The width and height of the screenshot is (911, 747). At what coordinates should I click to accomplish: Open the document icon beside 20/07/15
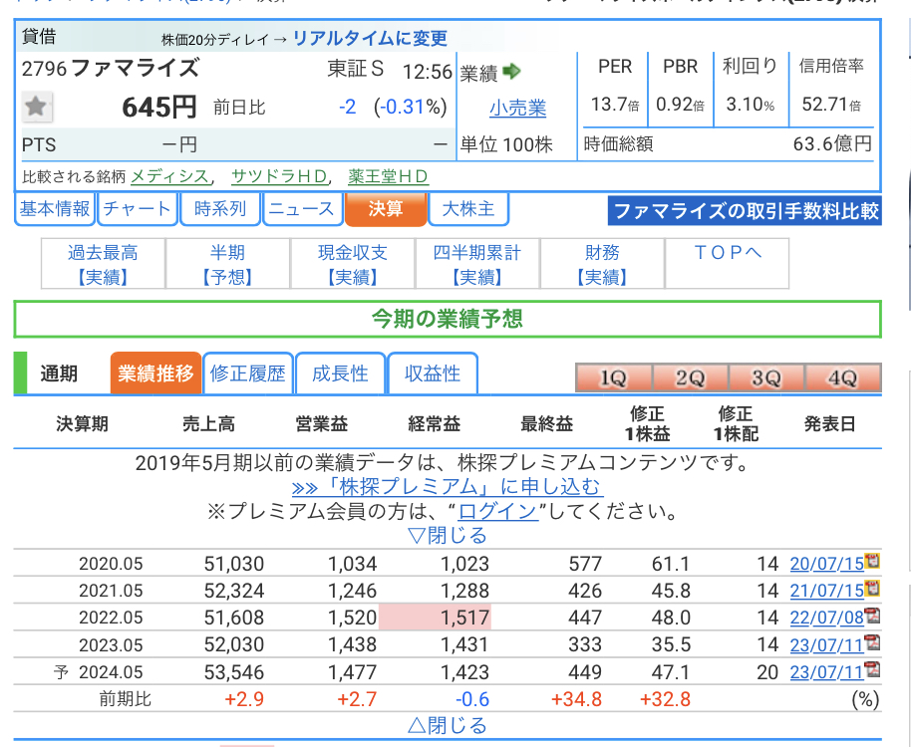point(872,562)
